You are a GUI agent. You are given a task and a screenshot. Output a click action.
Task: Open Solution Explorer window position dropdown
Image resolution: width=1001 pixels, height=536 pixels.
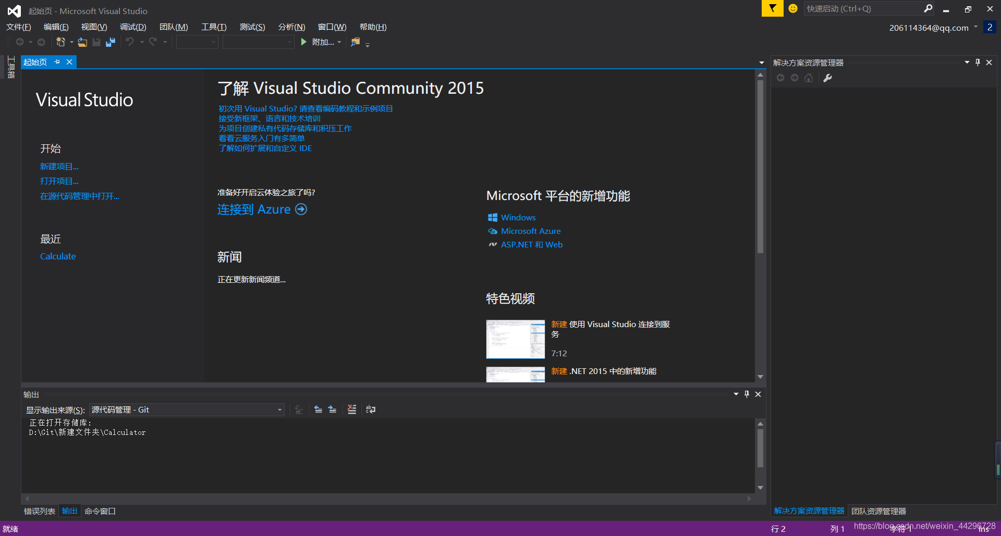point(967,62)
